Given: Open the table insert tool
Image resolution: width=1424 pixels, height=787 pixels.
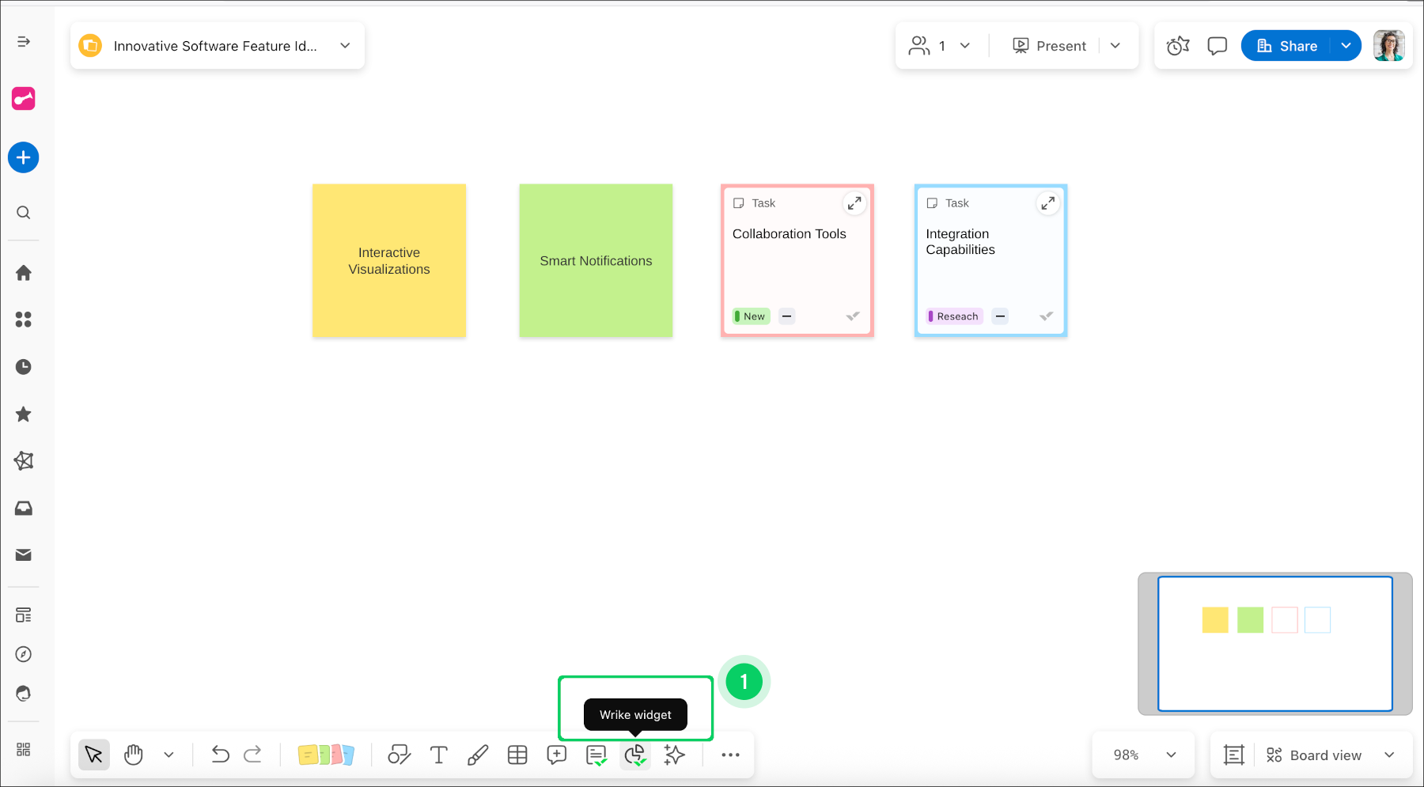Looking at the screenshot, I should point(517,755).
